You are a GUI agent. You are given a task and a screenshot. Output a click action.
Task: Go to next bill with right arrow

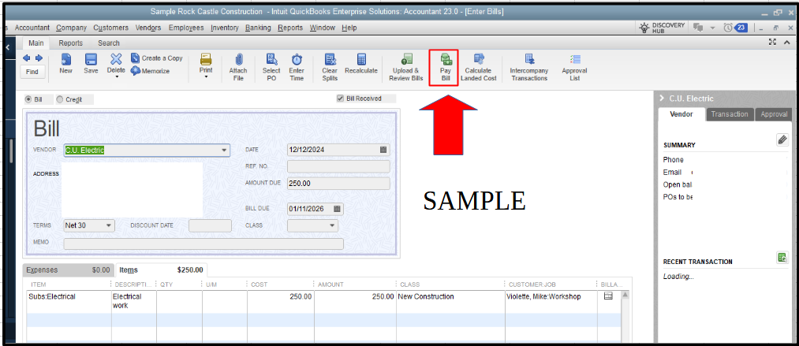(39, 58)
